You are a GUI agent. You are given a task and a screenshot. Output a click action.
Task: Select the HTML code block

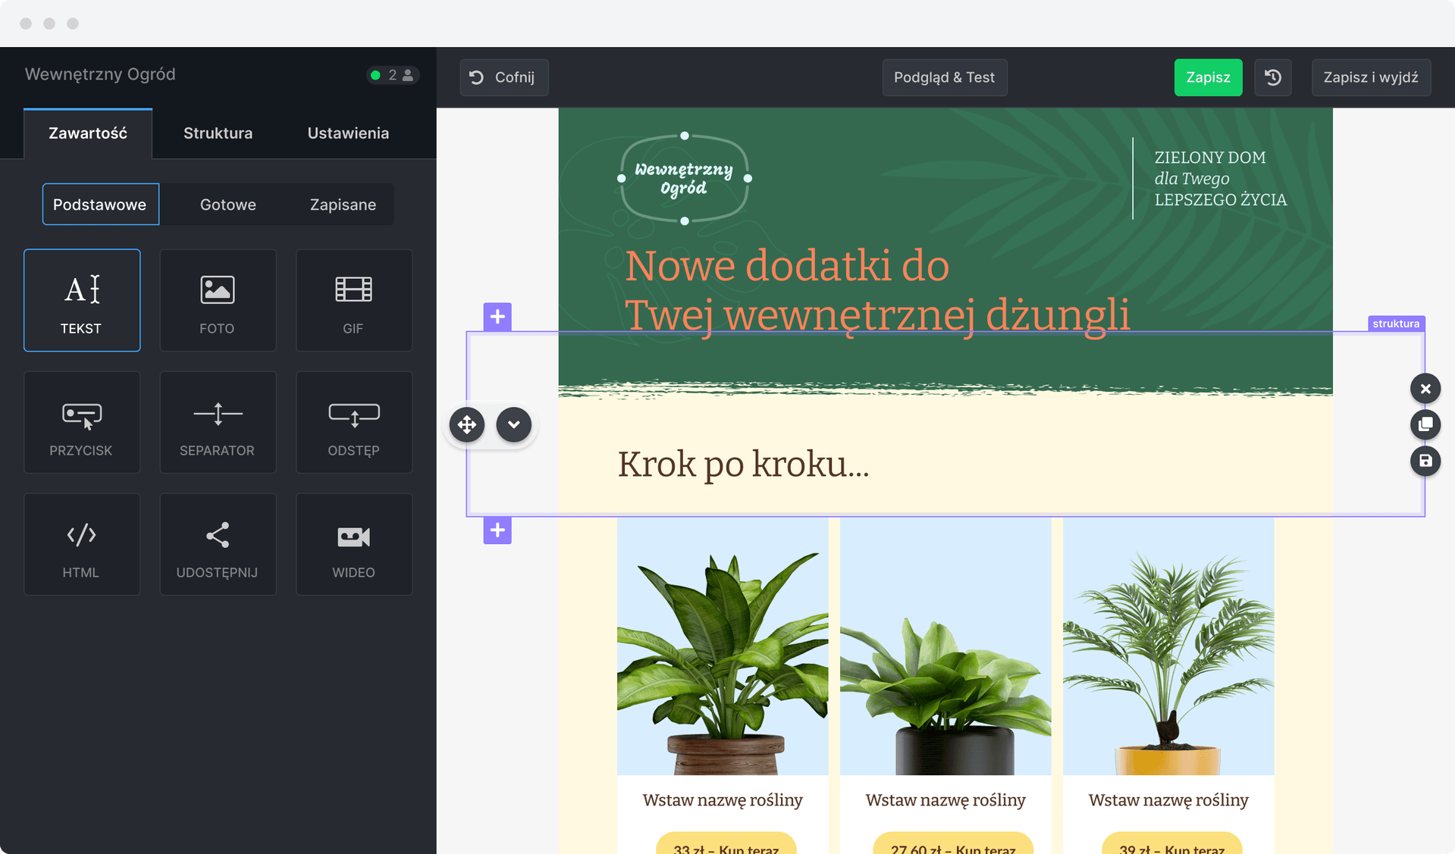[x=82, y=544]
